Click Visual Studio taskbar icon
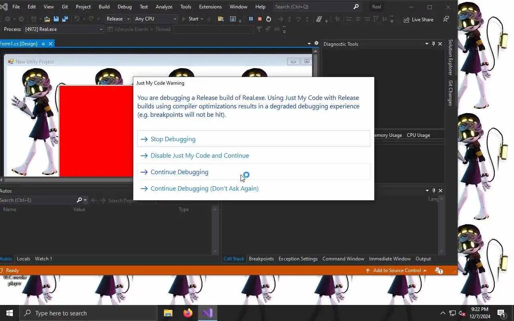Screen dimensions: 514x321 coord(208,313)
